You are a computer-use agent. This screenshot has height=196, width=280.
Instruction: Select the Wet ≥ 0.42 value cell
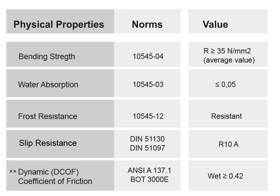228,176
